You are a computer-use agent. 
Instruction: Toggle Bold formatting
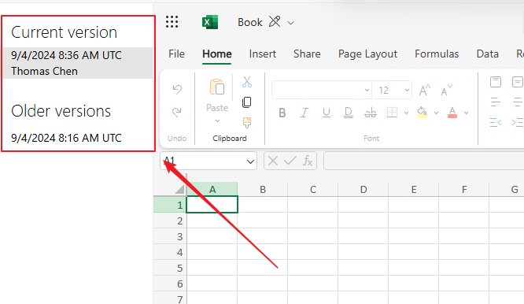(282, 113)
